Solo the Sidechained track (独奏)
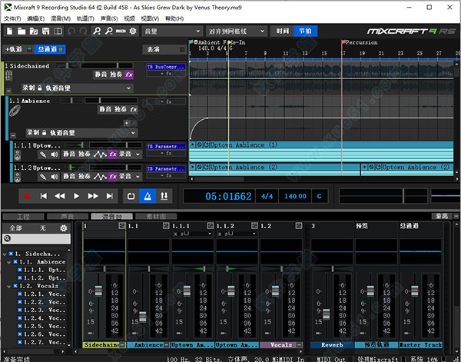Screen dimensions: 461x362 click(x=116, y=75)
